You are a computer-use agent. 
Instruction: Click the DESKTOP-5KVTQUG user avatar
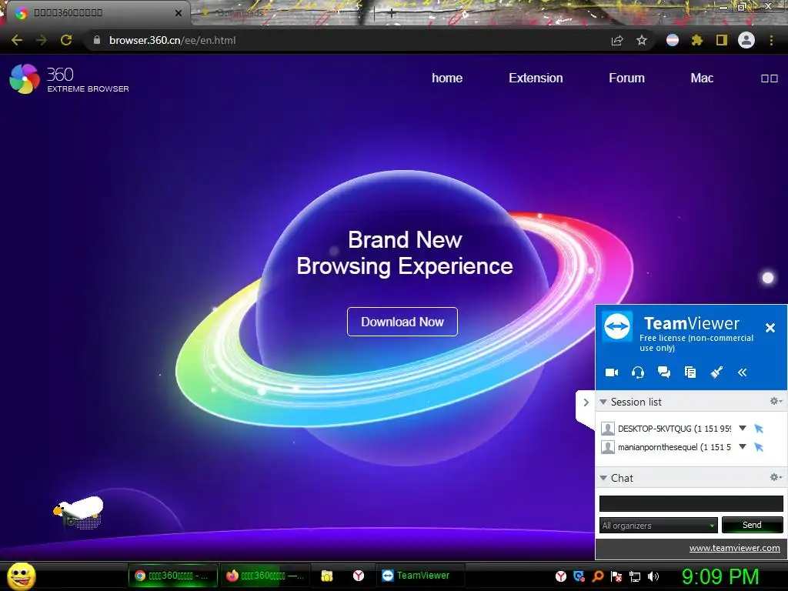pyautogui.click(x=608, y=429)
